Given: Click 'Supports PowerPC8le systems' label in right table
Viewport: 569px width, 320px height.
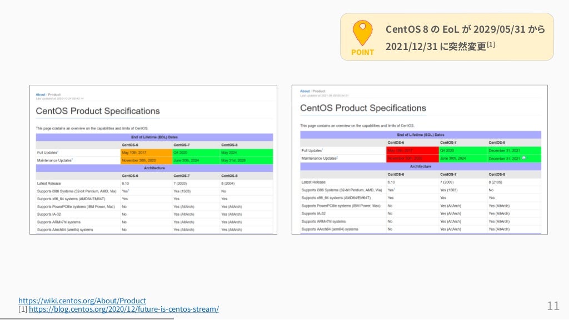Looking at the screenshot, I should click(341, 206).
